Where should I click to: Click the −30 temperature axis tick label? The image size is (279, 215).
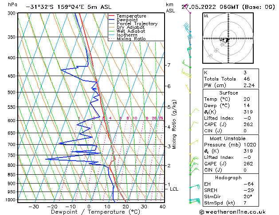pyautogui.click(x=34, y=207)
